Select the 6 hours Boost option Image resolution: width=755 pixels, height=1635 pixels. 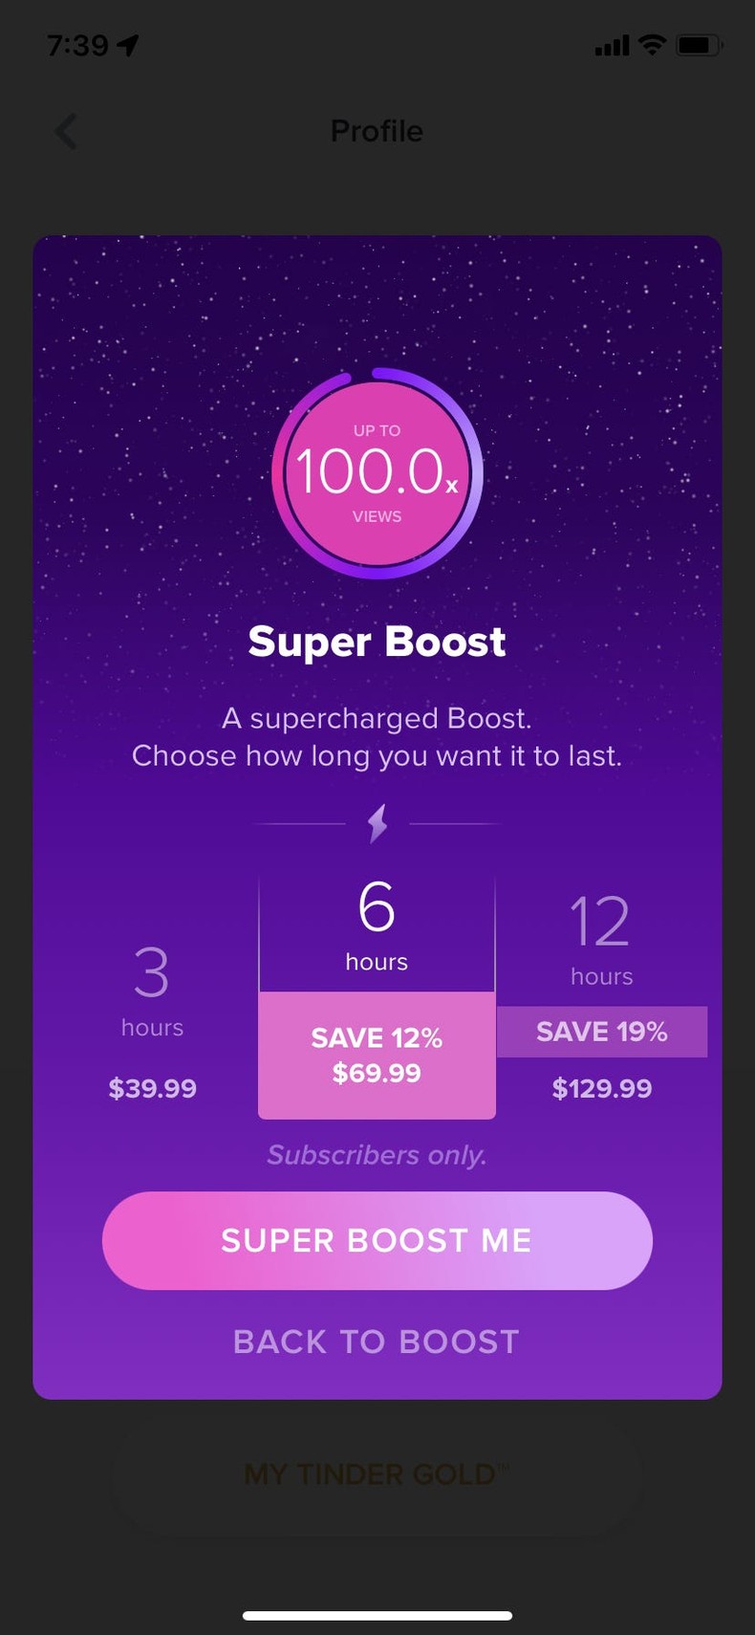click(x=377, y=923)
